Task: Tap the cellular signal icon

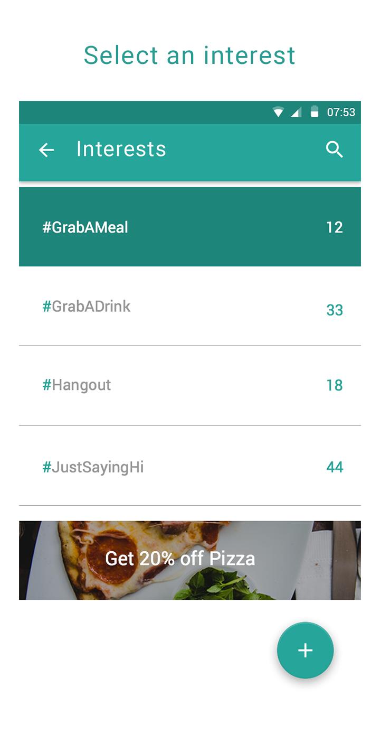Action: 296,112
